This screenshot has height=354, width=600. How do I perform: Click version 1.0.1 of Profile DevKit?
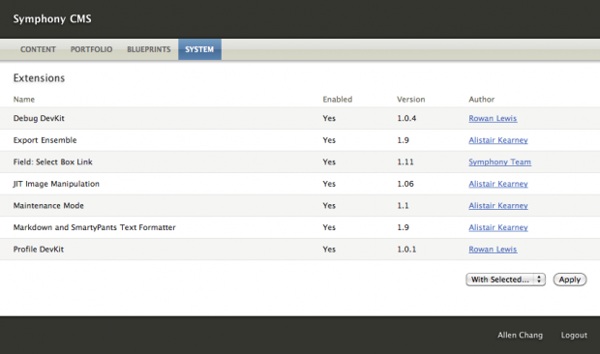pyautogui.click(x=406, y=249)
